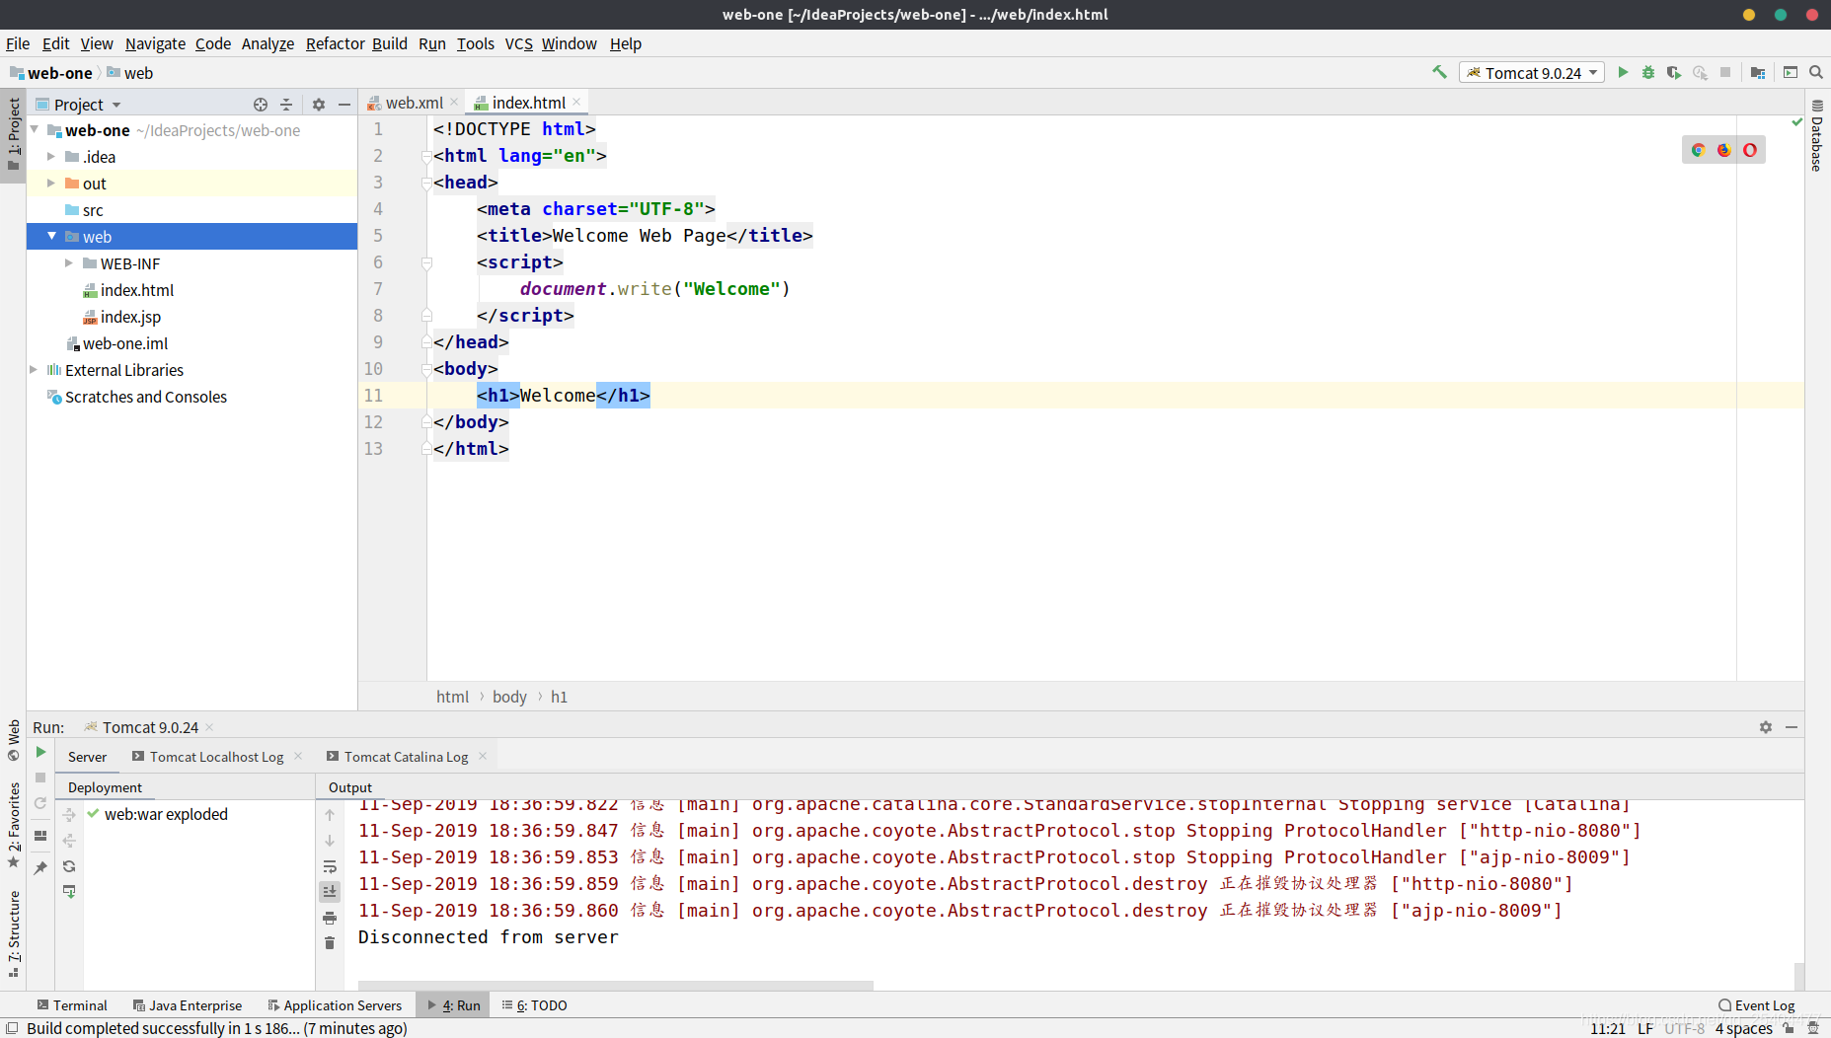Expand the out folder

(x=51, y=183)
